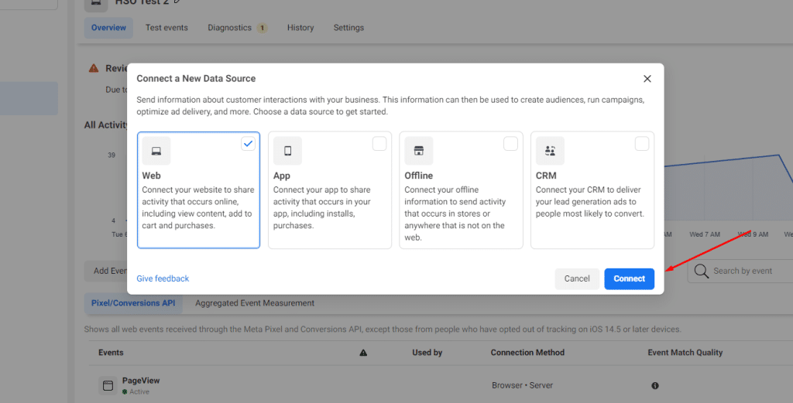This screenshot has height=403, width=793.
Task: Click the warning triangle column header
Action: (363, 353)
